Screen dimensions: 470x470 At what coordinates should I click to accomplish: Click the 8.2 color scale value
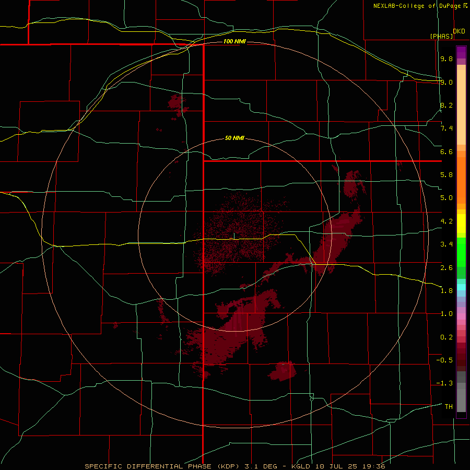(x=446, y=105)
